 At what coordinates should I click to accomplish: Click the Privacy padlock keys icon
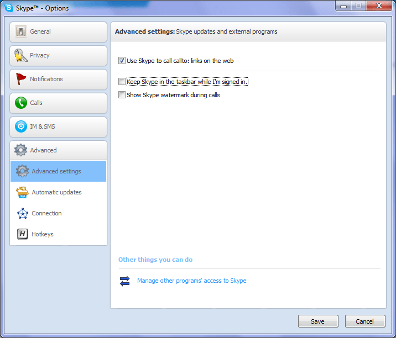click(x=20, y=55)
